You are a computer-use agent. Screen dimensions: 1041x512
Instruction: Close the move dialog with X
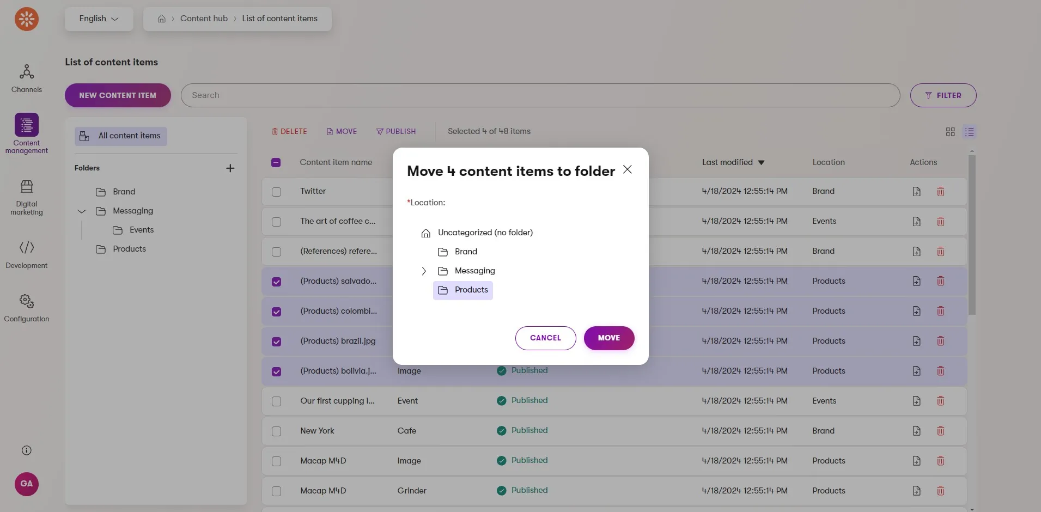(628, 170)
